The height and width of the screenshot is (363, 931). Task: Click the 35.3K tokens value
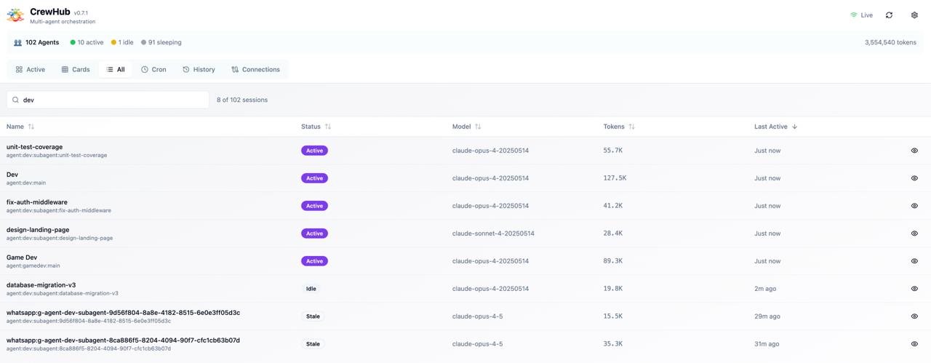[x=612, y=344]
